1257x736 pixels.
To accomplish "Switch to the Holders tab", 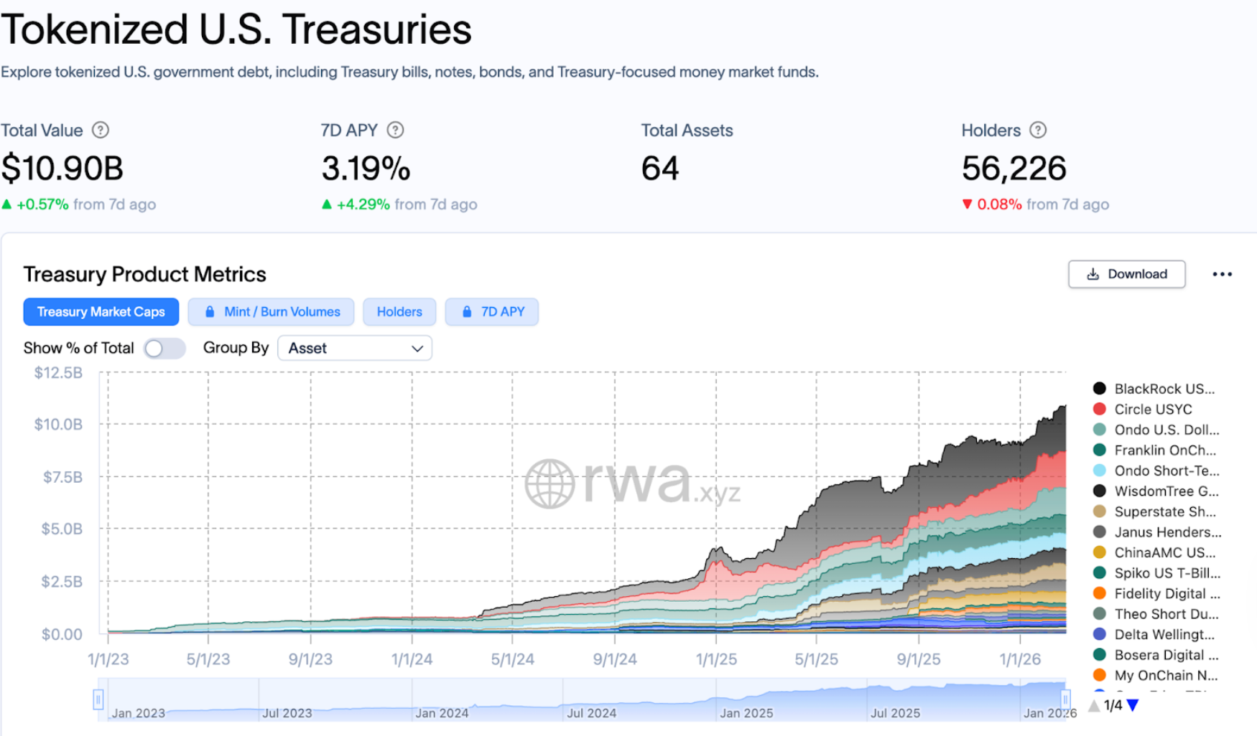I will (399, 311).
